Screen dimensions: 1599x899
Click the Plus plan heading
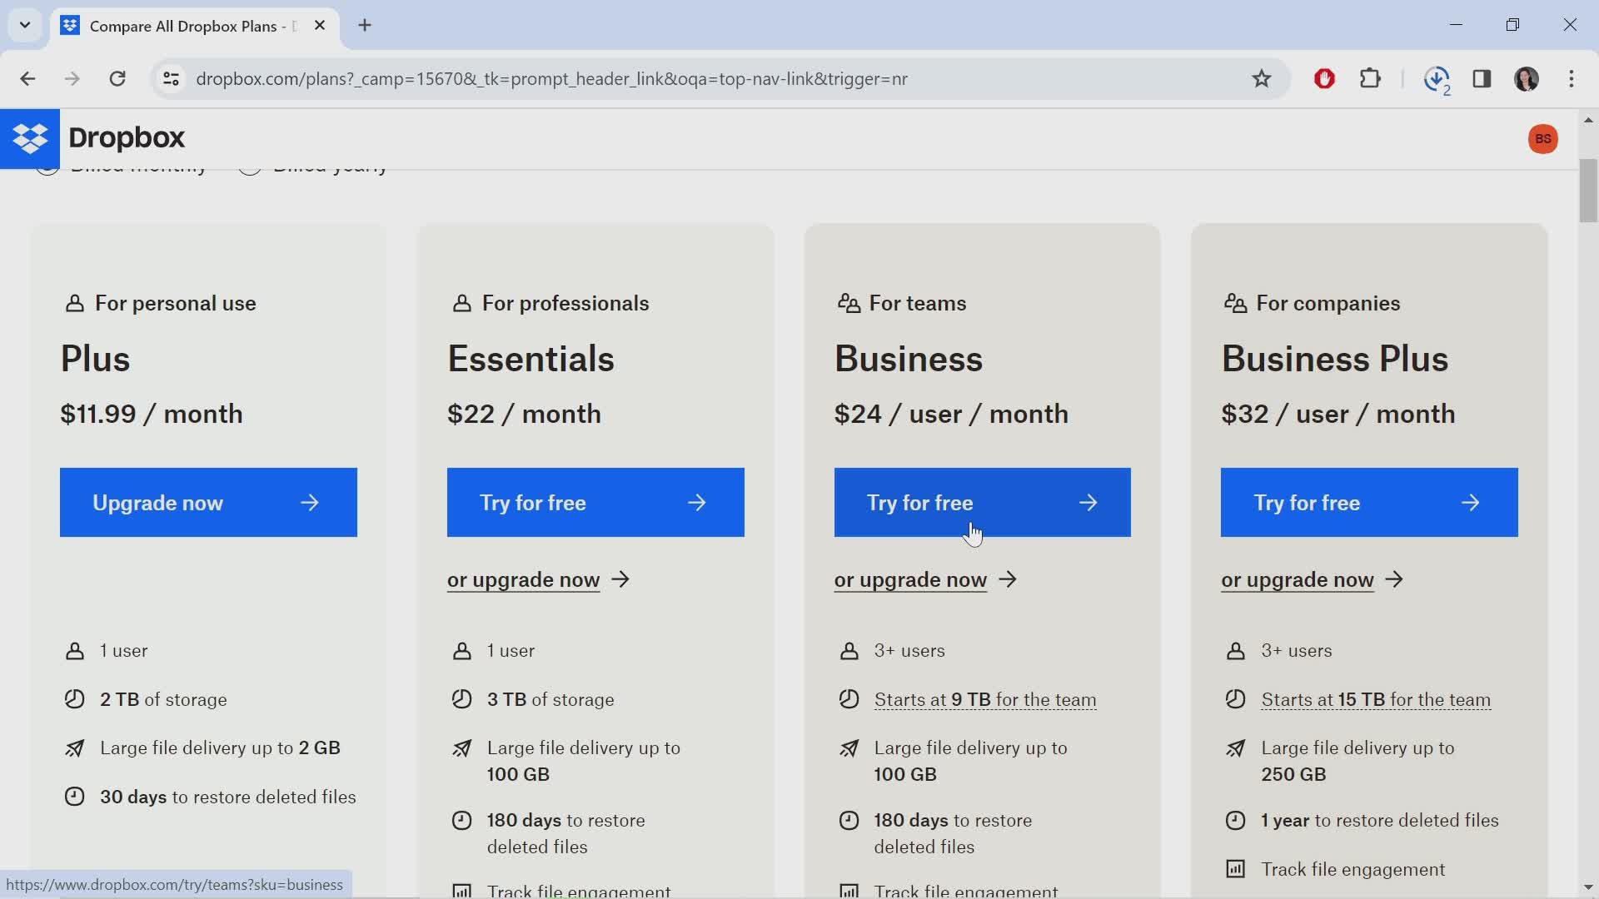click(x=95, y=359)
